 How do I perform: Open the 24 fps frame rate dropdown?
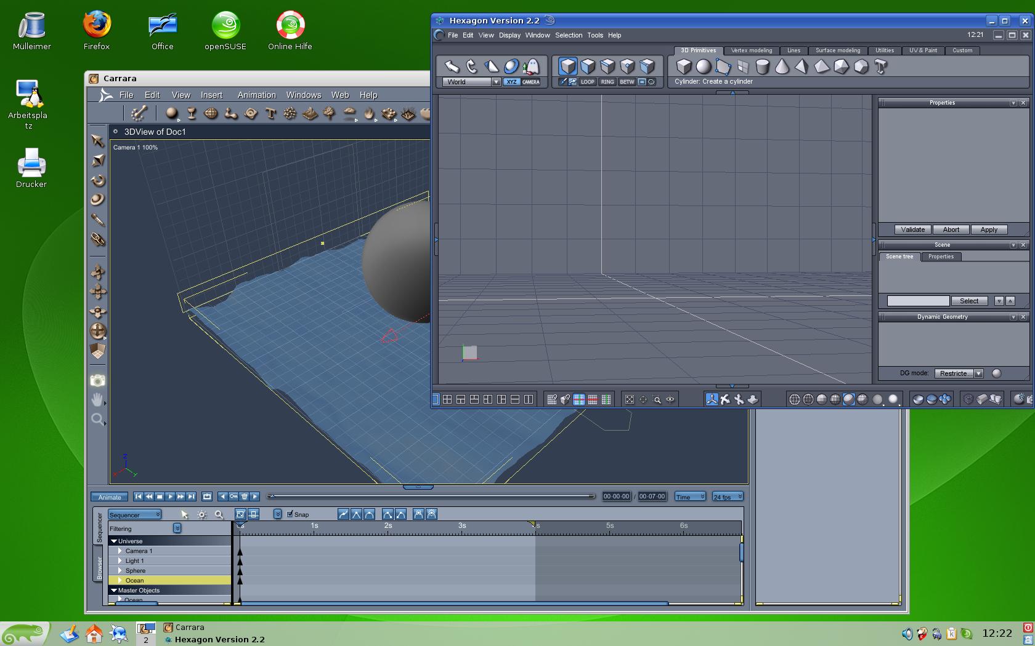(x=728, y=496)
